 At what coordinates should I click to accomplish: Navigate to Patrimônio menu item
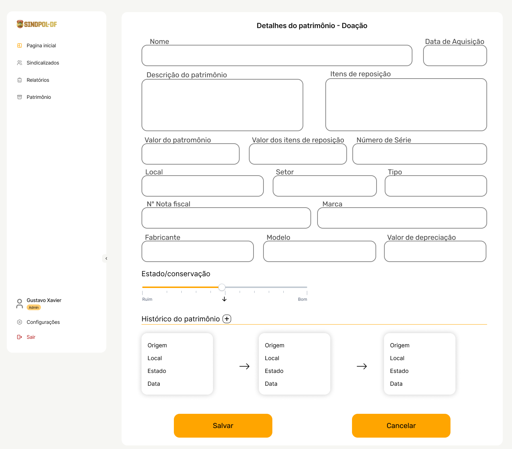coord(39,97)
